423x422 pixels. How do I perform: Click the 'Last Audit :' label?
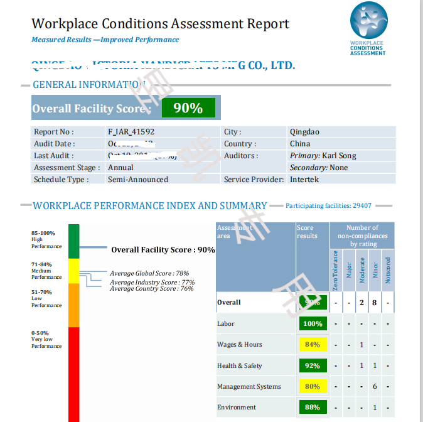(x=54, y=156)
